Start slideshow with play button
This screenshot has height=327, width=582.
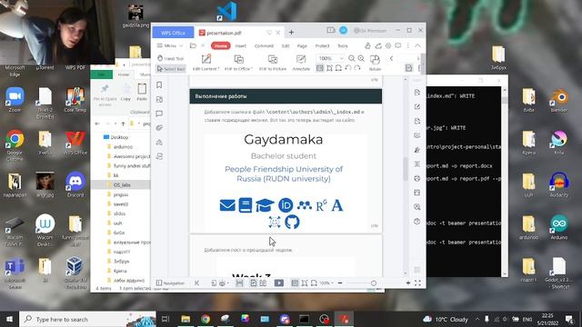click(279, 282)
